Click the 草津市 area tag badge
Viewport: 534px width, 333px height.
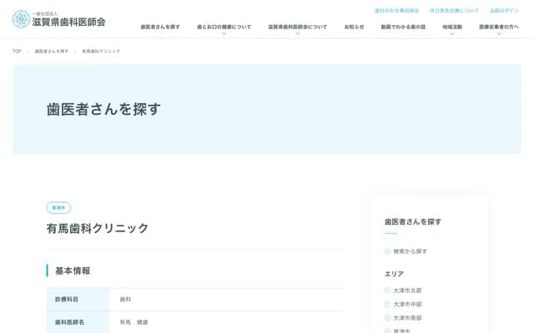click(x=58, y=207)
